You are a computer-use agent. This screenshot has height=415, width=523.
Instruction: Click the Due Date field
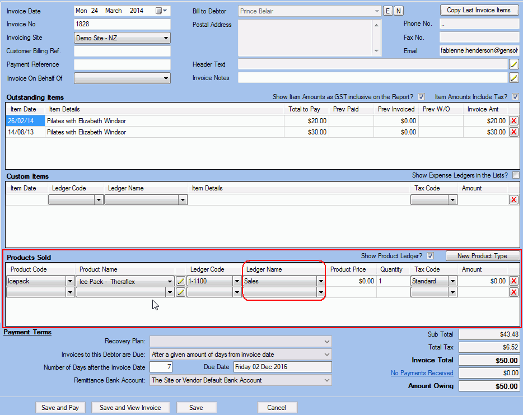(x=283, y=367)
